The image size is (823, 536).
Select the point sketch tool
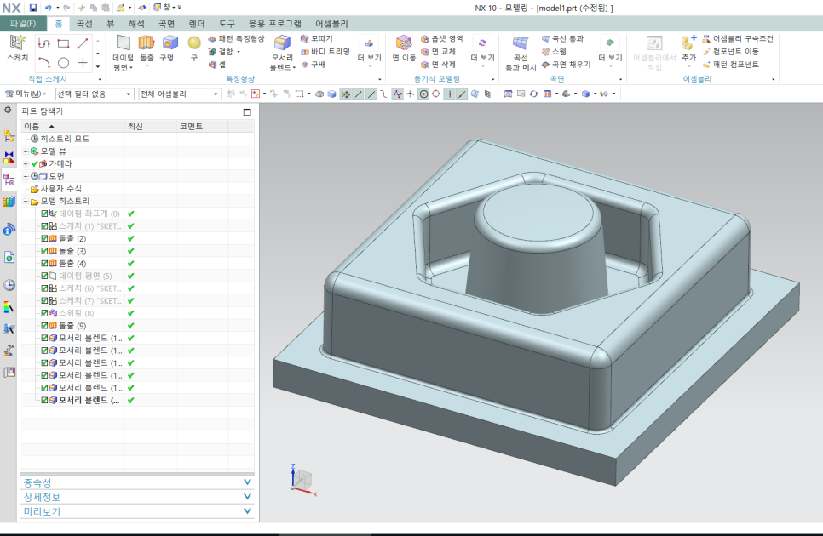(x=83, y=63)
